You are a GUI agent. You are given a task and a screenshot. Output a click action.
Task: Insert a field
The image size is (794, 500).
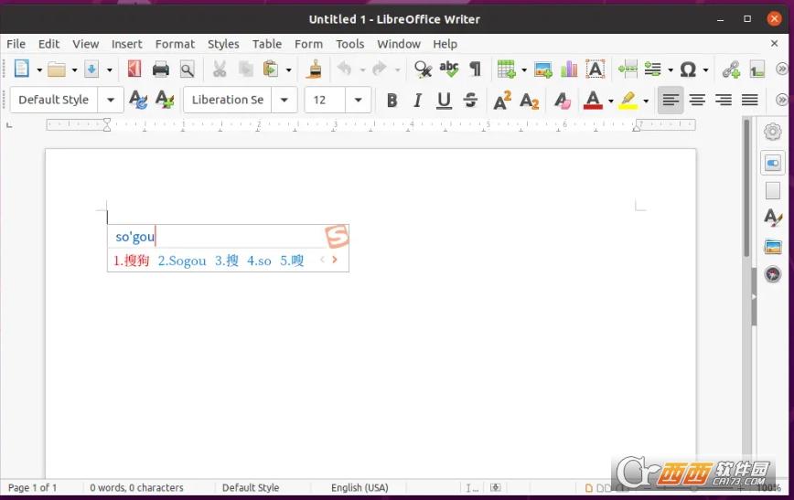(x=653, y=69)
